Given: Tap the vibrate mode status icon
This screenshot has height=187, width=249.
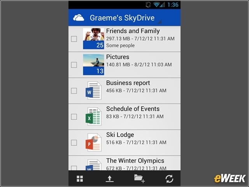Looking at the screenshot, I should (148, 5).
